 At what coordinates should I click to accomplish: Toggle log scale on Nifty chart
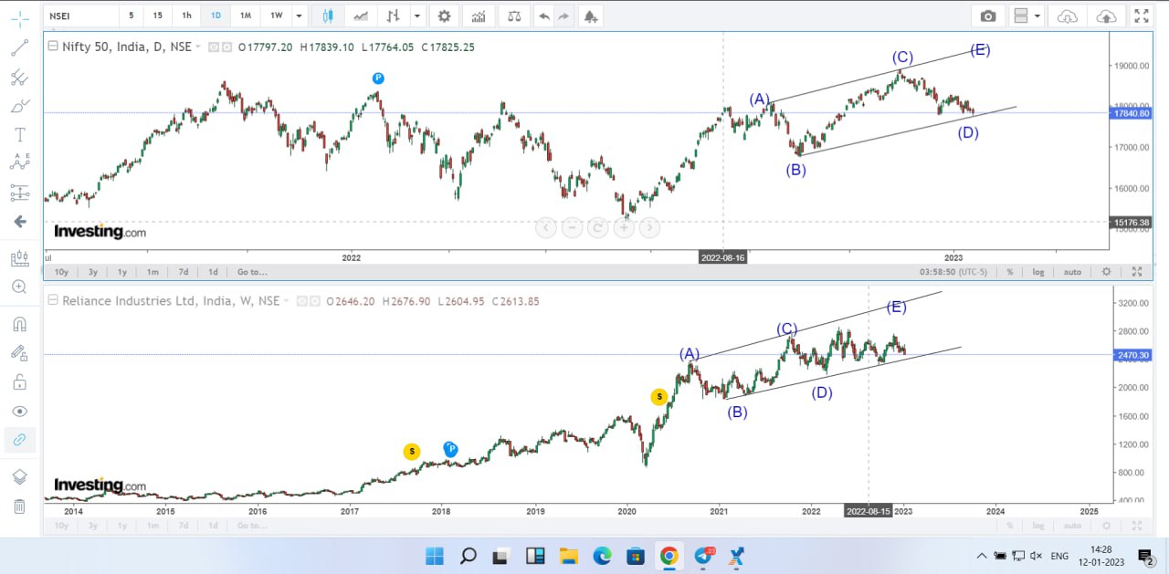1038,271
